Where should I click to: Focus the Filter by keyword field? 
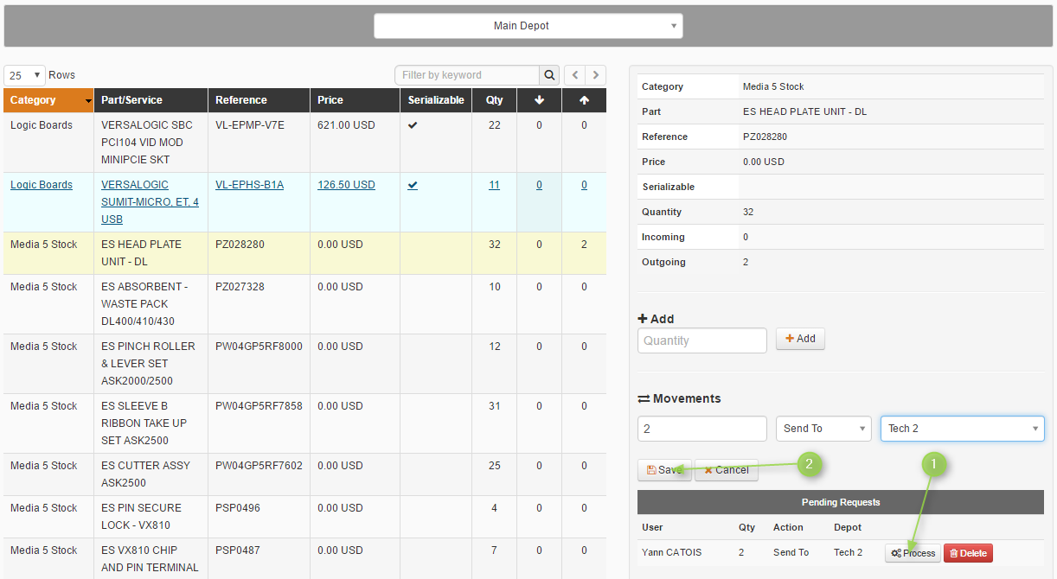(x=467, y=75)
